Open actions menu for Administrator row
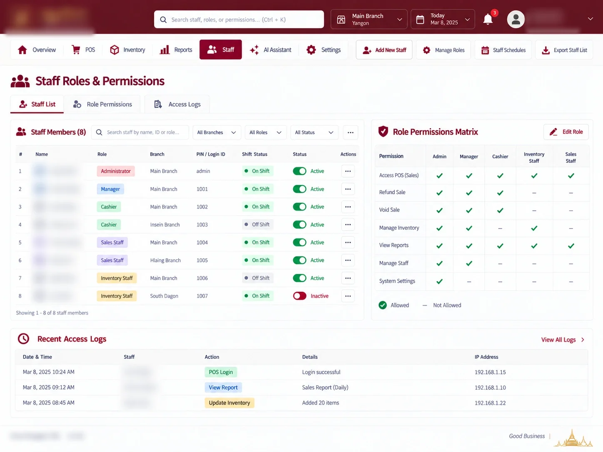Viewport: 603px width, 452px height. (348, 171)
